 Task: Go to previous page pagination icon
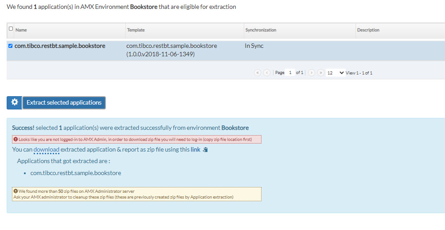[267, 73]
